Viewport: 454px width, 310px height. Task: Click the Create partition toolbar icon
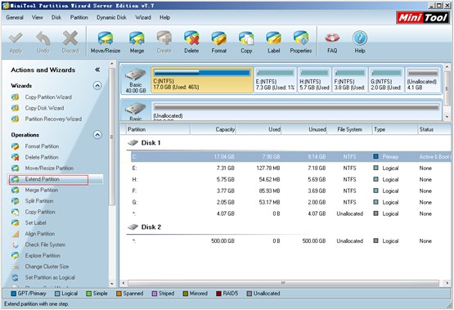point(164,43)
